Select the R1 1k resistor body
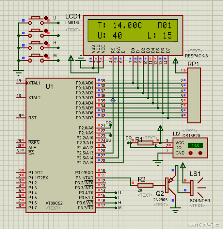The image size is (223, 229). coord(146,143)
